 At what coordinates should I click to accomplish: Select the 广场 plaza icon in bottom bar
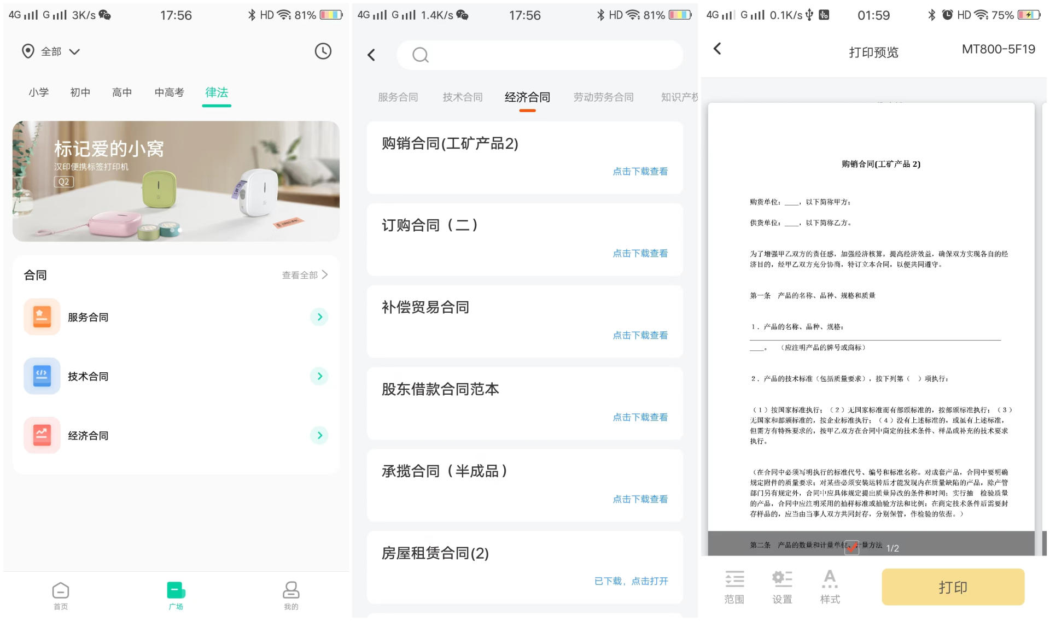point(176,590)
